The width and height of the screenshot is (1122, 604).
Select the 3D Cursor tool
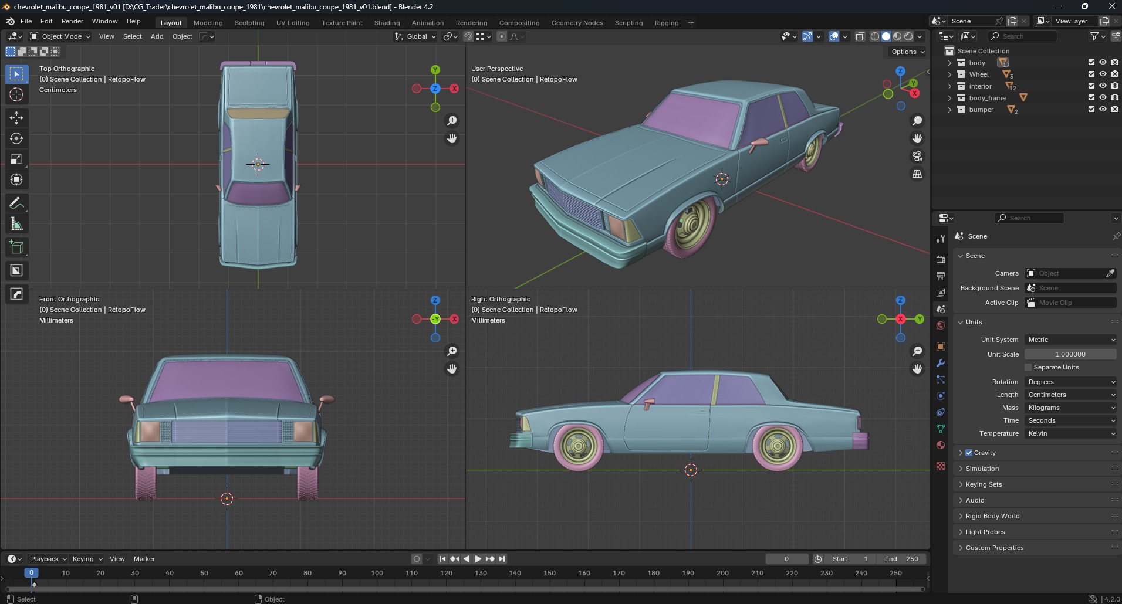[16, 94]
